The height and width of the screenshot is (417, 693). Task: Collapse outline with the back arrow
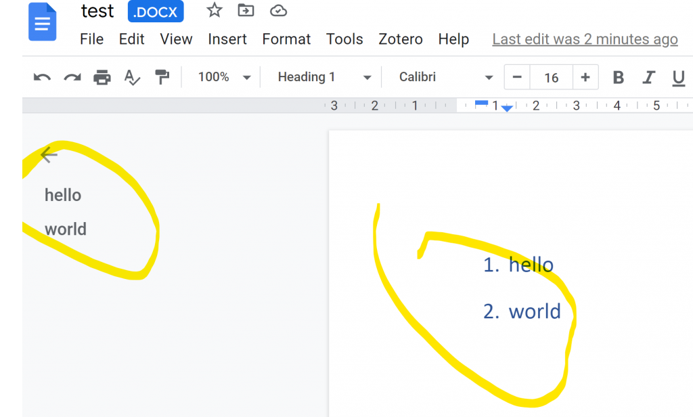point(49,155)
